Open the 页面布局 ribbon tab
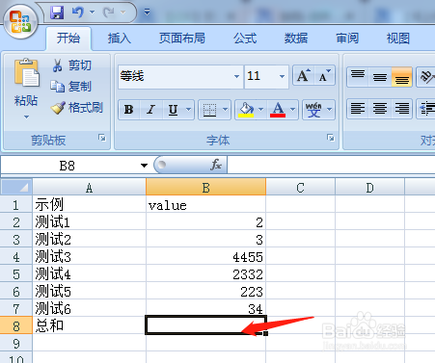The width and height of the screenshot is (435, 363). (x=182, y=39)
